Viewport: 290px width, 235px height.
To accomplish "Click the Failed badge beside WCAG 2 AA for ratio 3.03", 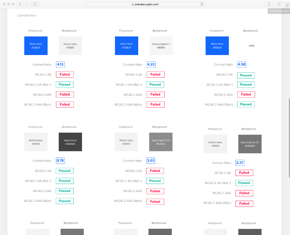I will pyautogui.click(x=155, y=171).
